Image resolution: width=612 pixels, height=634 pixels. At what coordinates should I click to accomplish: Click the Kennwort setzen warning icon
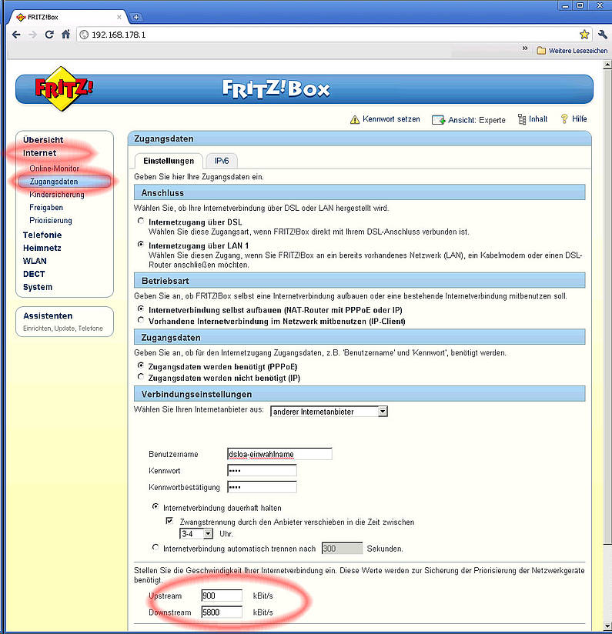pyautogui.click(x=355, y=119)
